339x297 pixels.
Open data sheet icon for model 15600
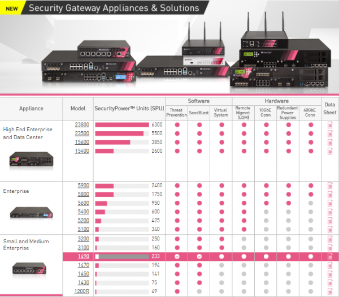pos(330,142)
